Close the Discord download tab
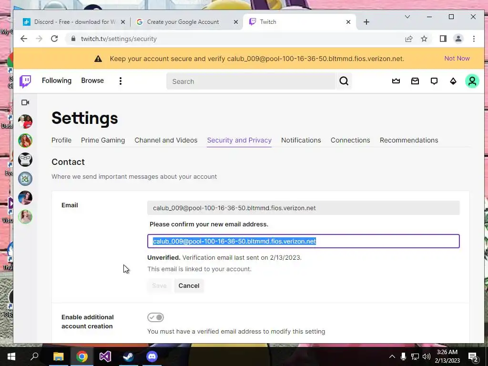This screenshot has height=366, width=488. (123, 22)
